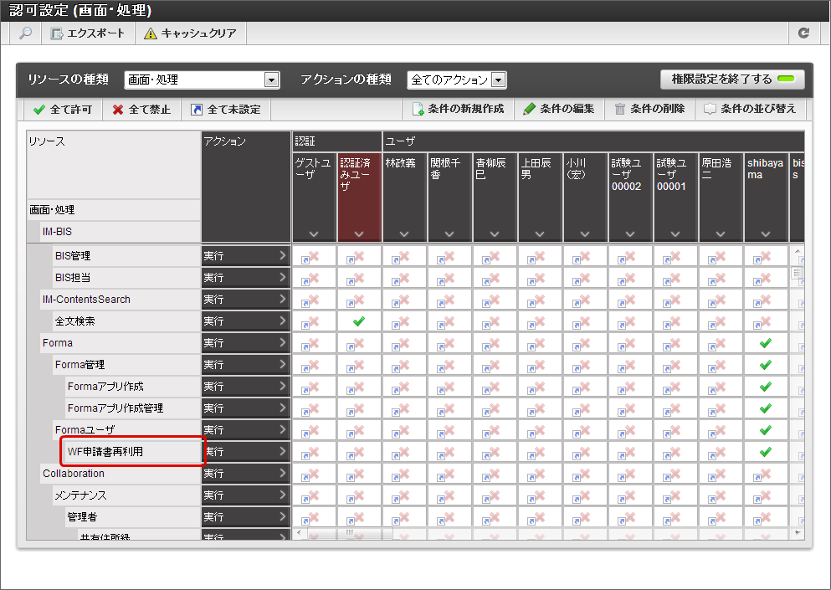Toggle Forma管理 permission for shibayama
The width and height of the screenshot is (831, 590).
coord(765,365)
